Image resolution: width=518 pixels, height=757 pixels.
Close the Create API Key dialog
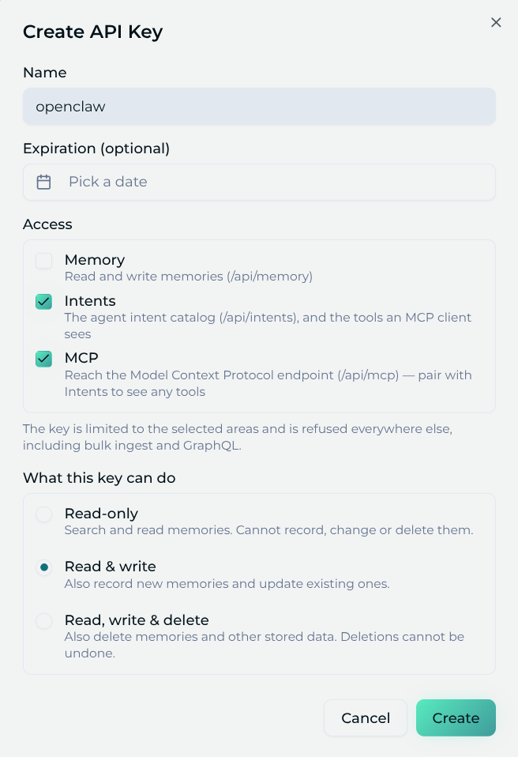click(496, 23)
